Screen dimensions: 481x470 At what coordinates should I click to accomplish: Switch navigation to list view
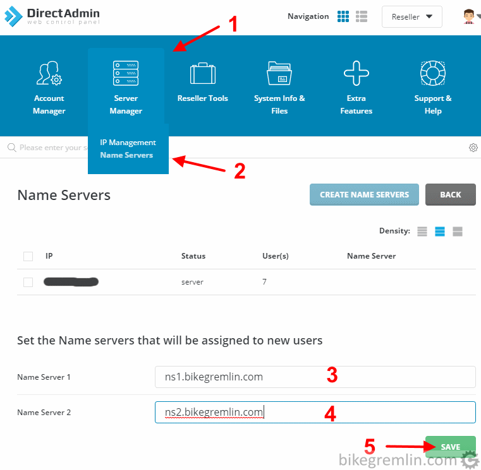tap(362, 16)
